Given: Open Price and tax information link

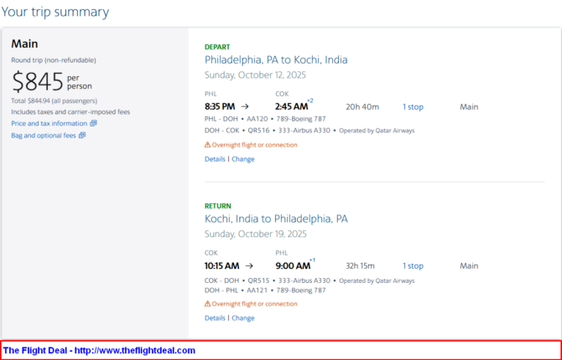Looking at the screenshot, I should [x=49, y=123].
